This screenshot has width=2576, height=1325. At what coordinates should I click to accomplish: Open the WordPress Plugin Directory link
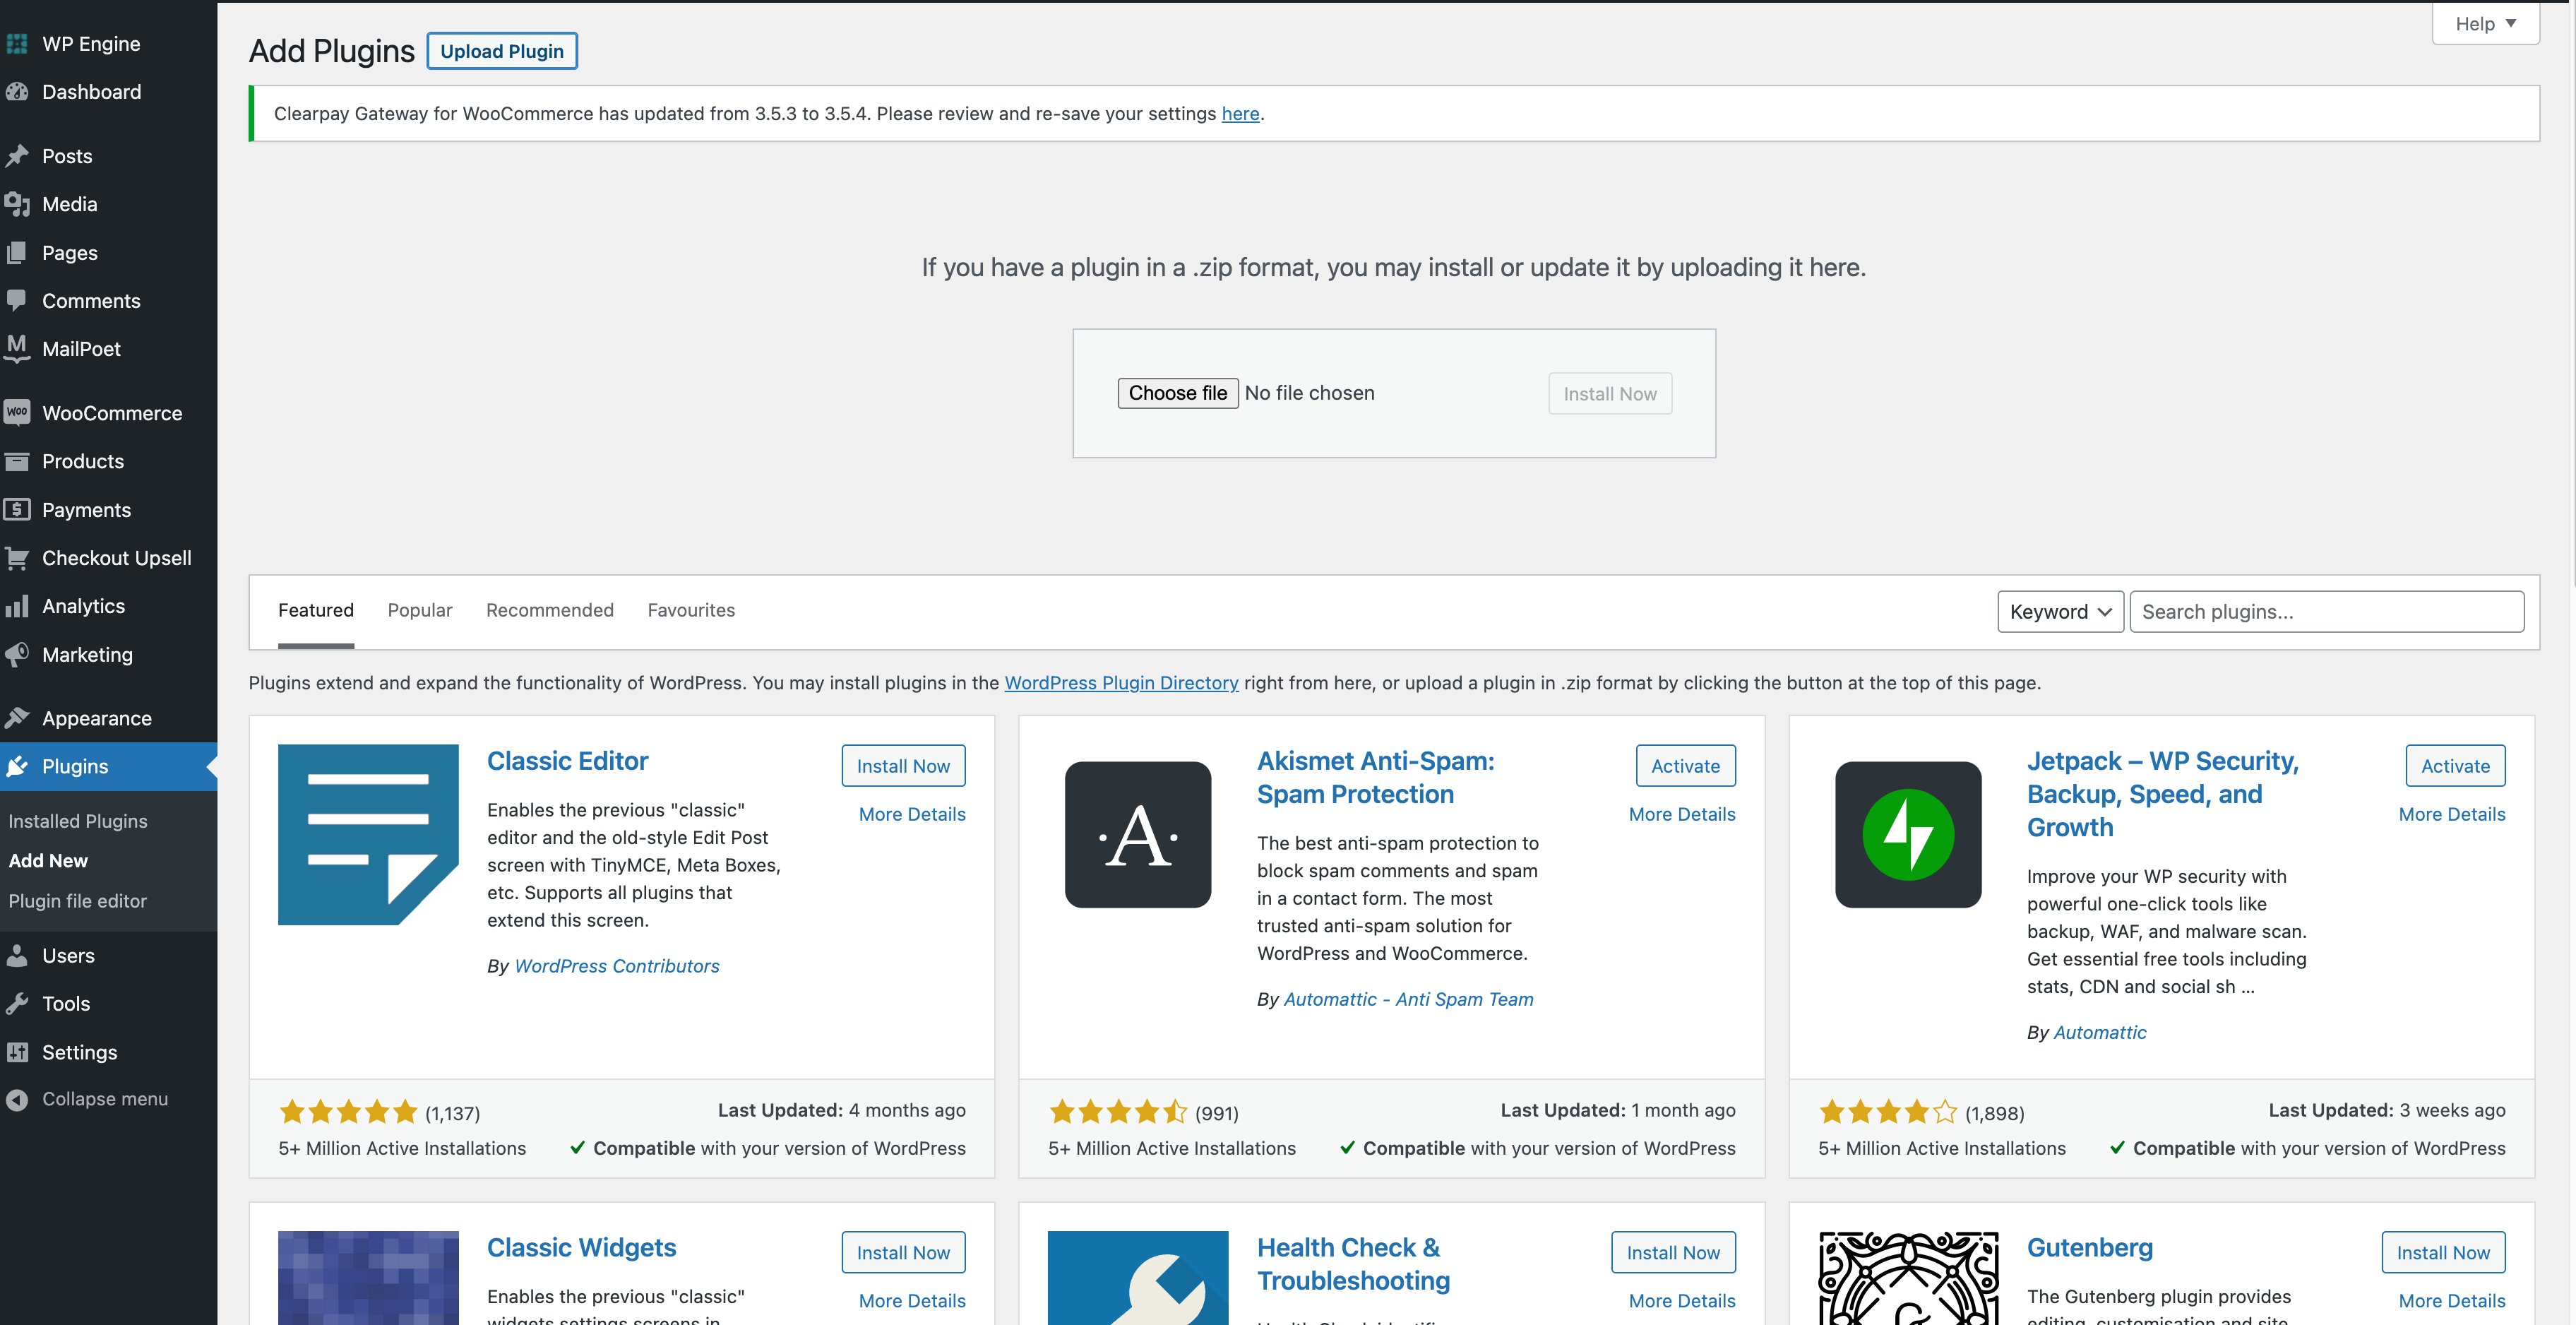[x=1120, y=683]
